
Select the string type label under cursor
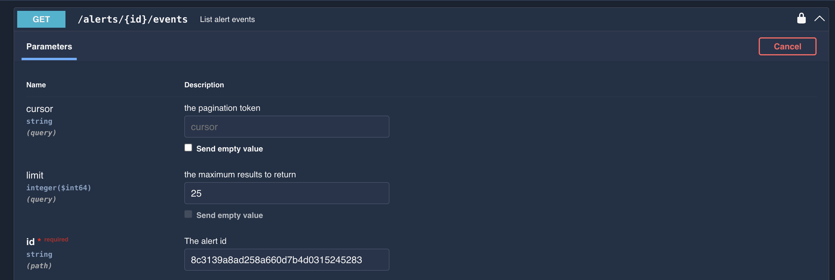point(39,121)
